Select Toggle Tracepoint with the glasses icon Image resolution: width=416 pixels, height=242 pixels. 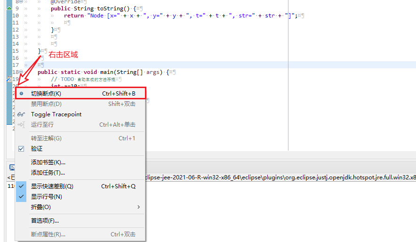[x=56, y=114]
